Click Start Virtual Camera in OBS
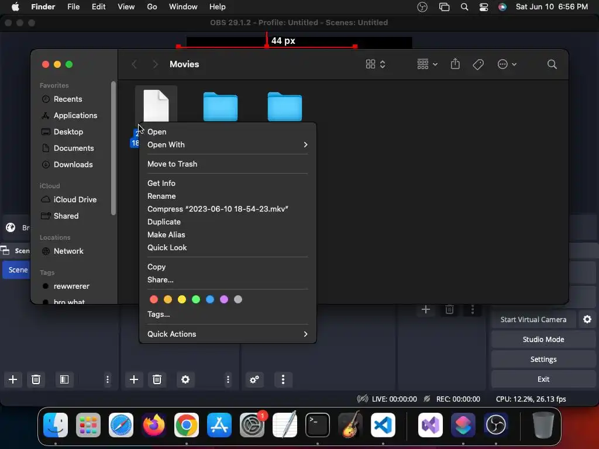 pos(533,320)
